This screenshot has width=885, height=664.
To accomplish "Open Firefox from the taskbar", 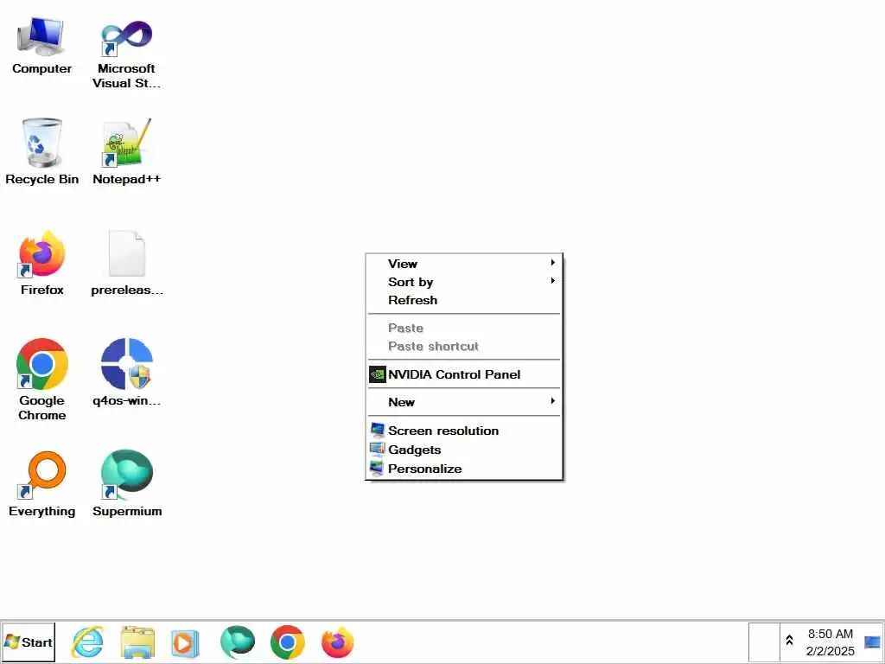I will tap(338, 642).
